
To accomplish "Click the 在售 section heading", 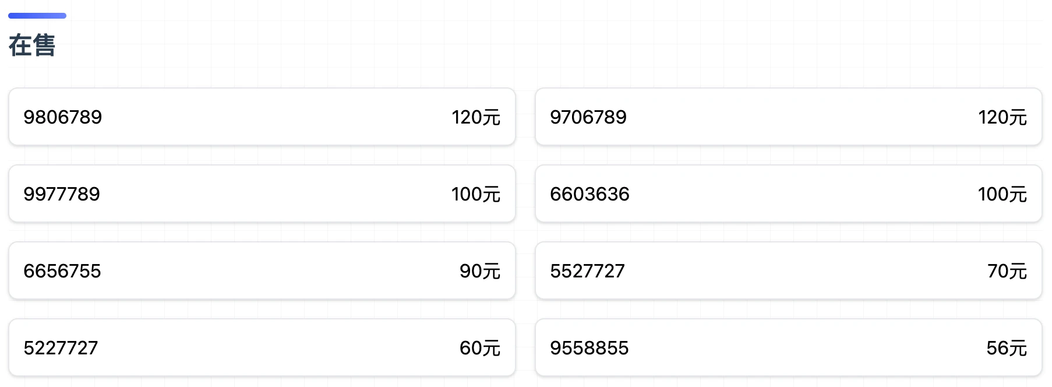I will click(32, 45).
